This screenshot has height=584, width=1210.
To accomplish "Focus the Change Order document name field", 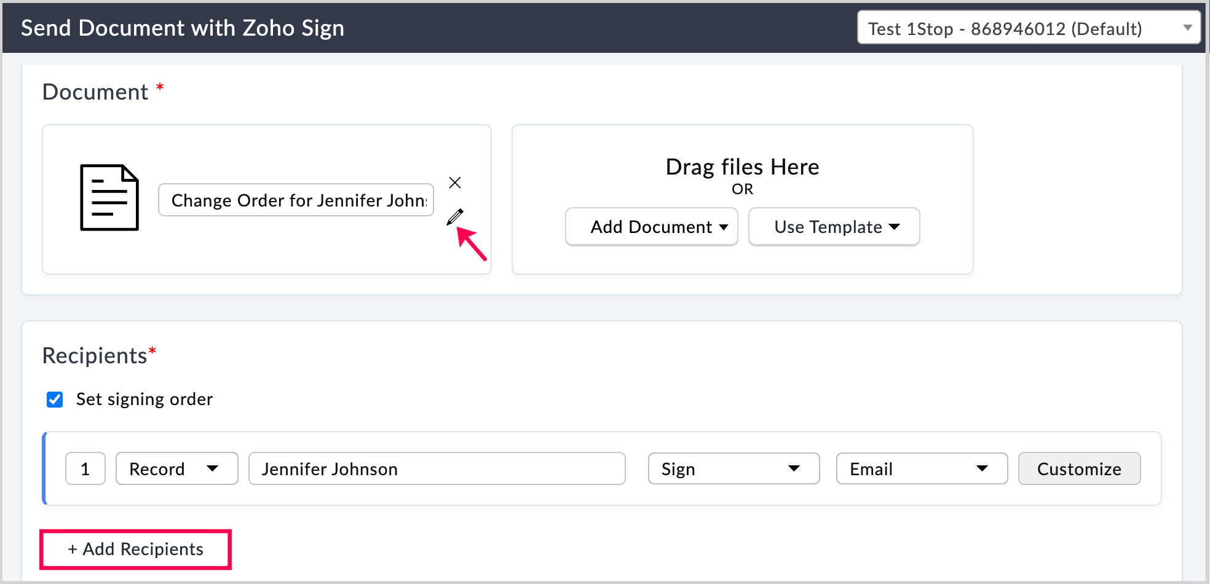I will coord(296,200).
